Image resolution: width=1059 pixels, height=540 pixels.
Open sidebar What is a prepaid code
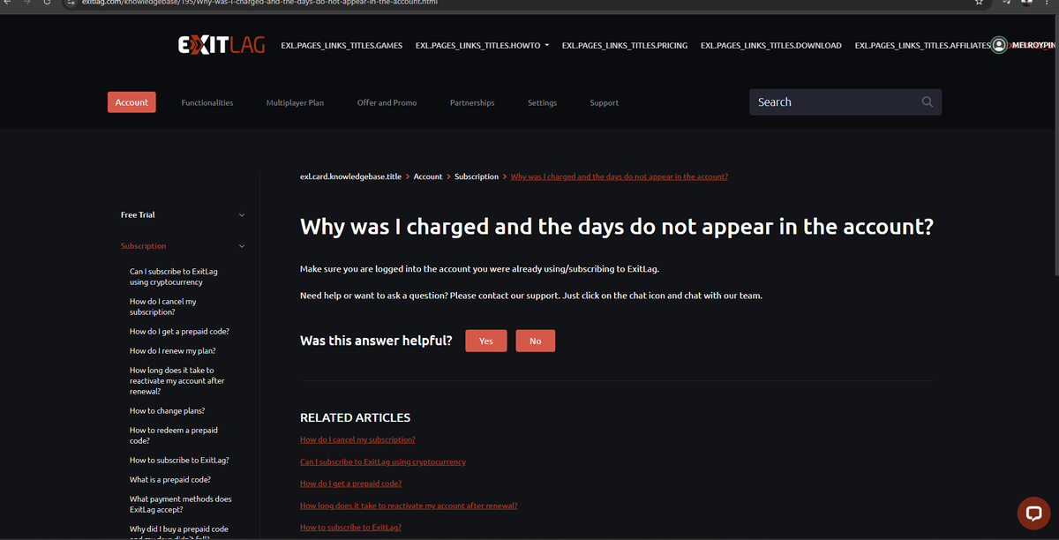click(x=170, y=480)
